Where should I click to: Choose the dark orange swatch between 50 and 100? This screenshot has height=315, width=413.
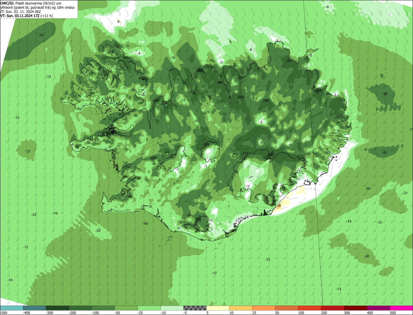(x=287, y=308)
